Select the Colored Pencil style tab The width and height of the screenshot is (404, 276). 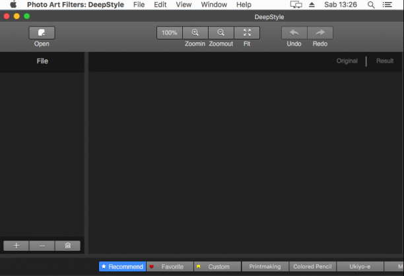pyautogui.click(x=312, y=267)
